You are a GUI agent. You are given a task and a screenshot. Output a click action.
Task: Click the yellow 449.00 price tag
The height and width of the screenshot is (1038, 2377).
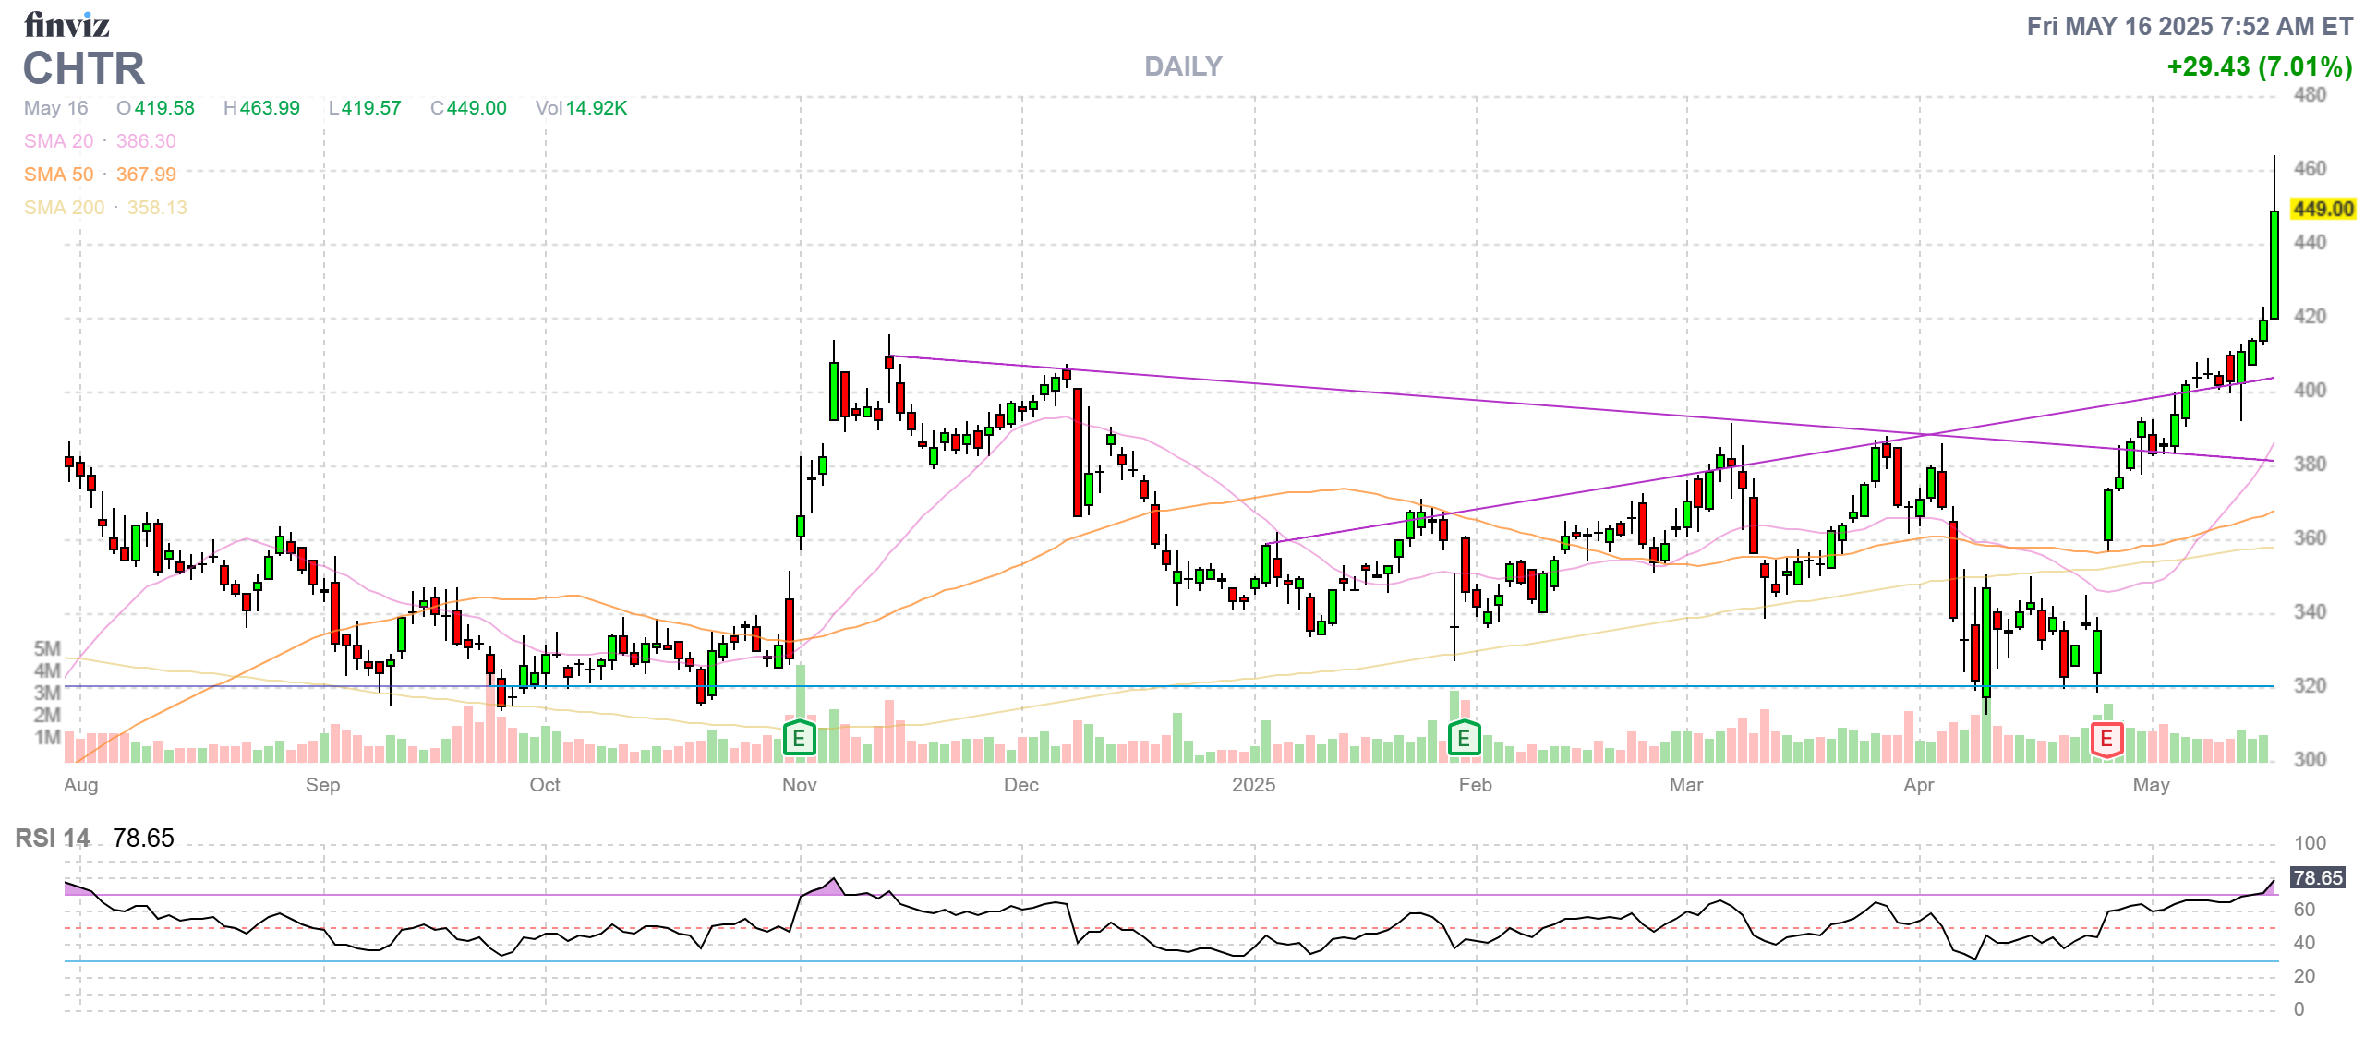(x=2323, y=210)
